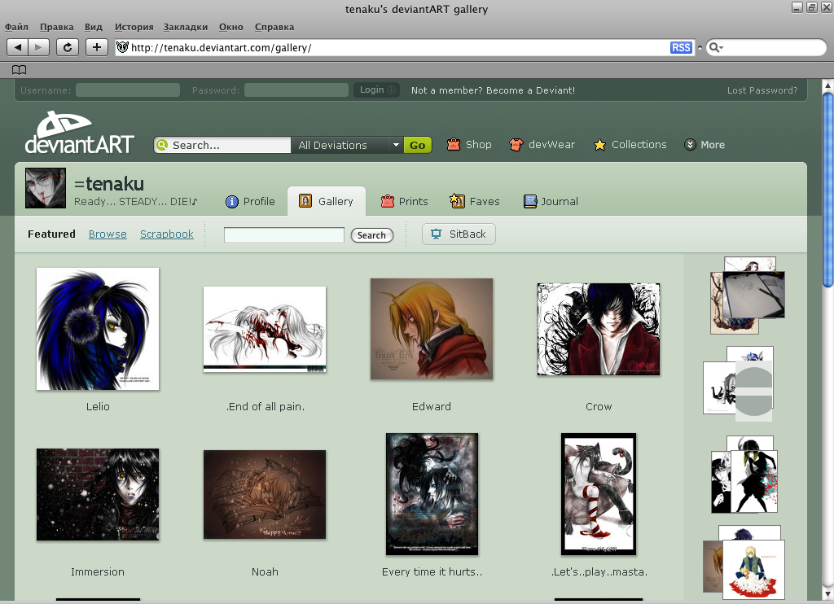This screenshot has height=604, width=834.
Task: Click the =tenaku username heading
Action: click(109, 184)
